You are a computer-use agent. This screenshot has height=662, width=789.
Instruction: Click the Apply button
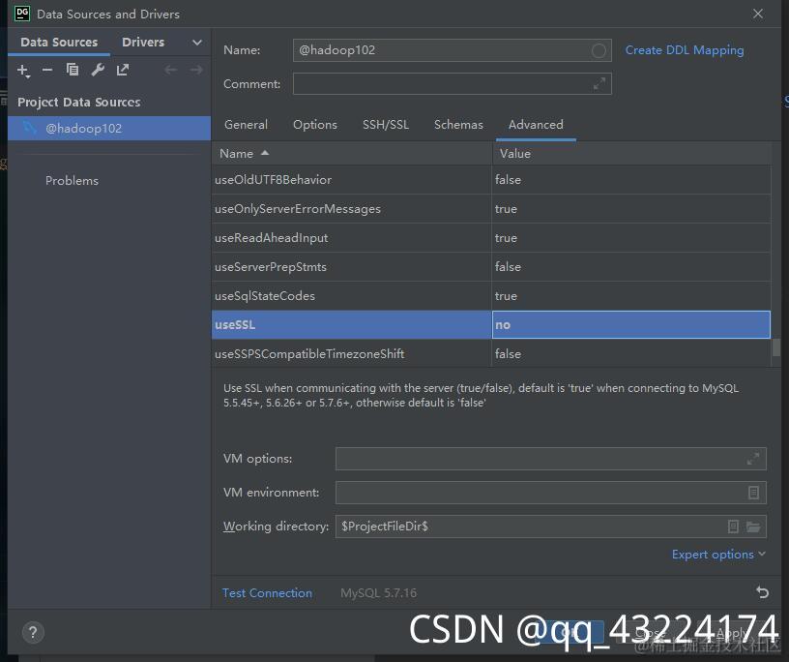tap(732, 633)
